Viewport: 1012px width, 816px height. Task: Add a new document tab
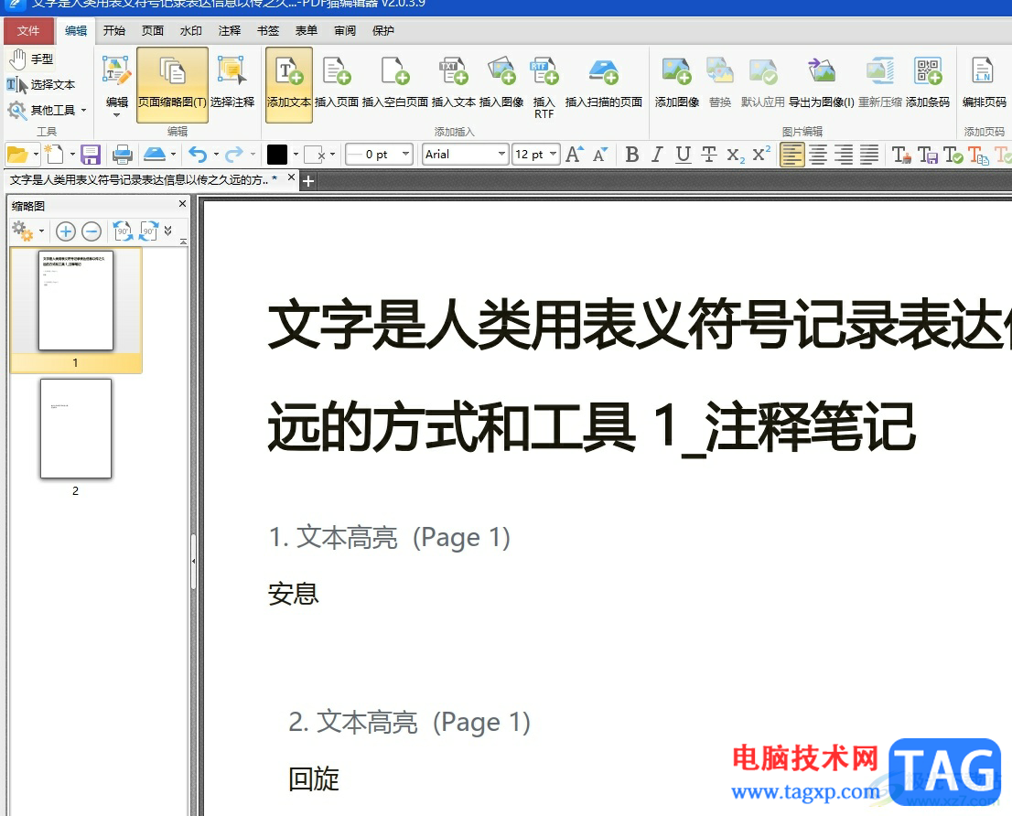[x=308, y=181]
